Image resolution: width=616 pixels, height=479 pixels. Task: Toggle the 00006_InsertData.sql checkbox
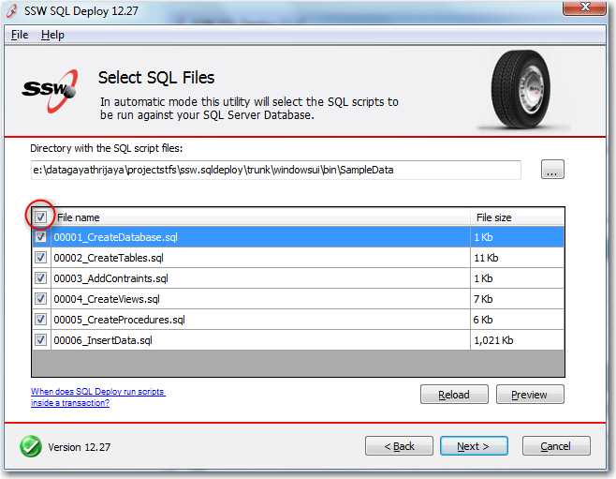point(40,340)
